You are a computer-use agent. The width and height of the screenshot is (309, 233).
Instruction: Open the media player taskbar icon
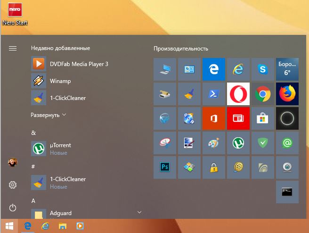80,226
